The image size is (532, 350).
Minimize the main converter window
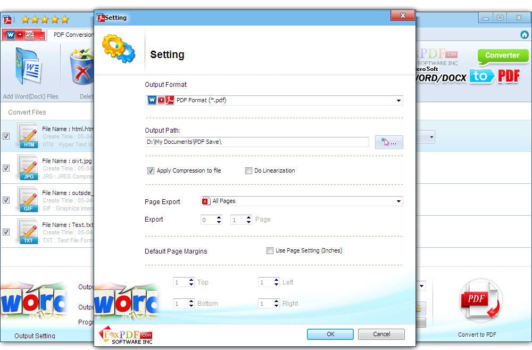pyautogui.click(x=486, y=18)
